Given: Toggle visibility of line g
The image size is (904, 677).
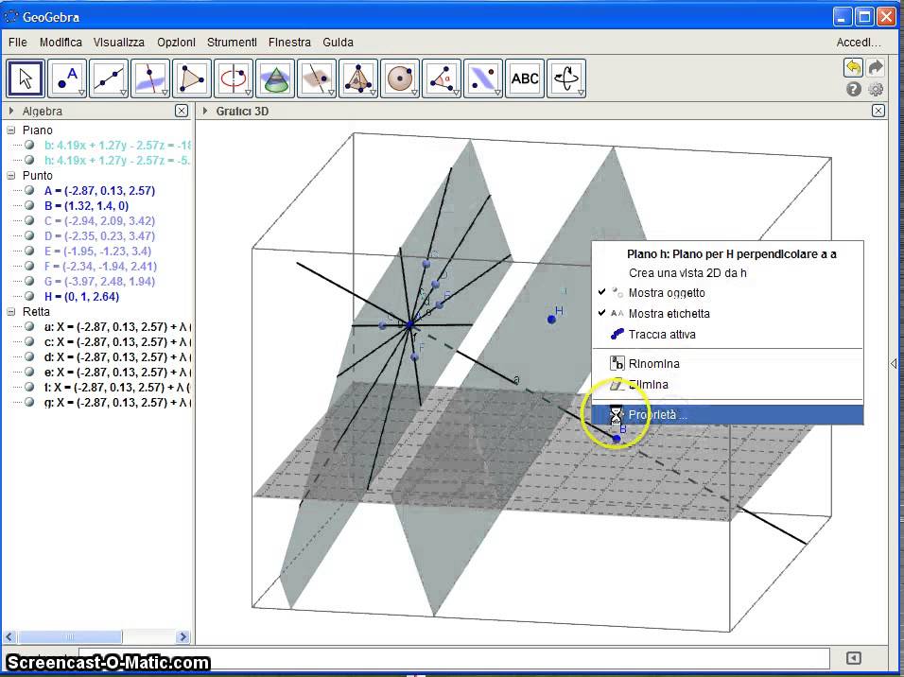Looking at the screenshot, I should [29, 403].
